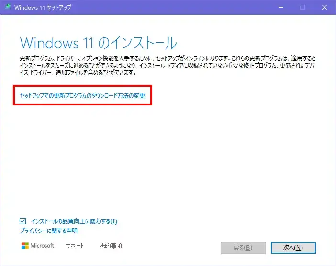This screenshot has height=266, width=336.
Task: Close the Windows 11 セットアップ window
Action: click(324, 8)
